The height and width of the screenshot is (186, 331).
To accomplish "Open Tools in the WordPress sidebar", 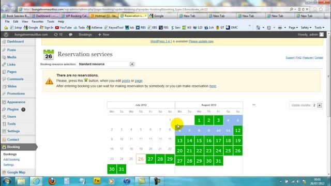I will click(11, 124).
